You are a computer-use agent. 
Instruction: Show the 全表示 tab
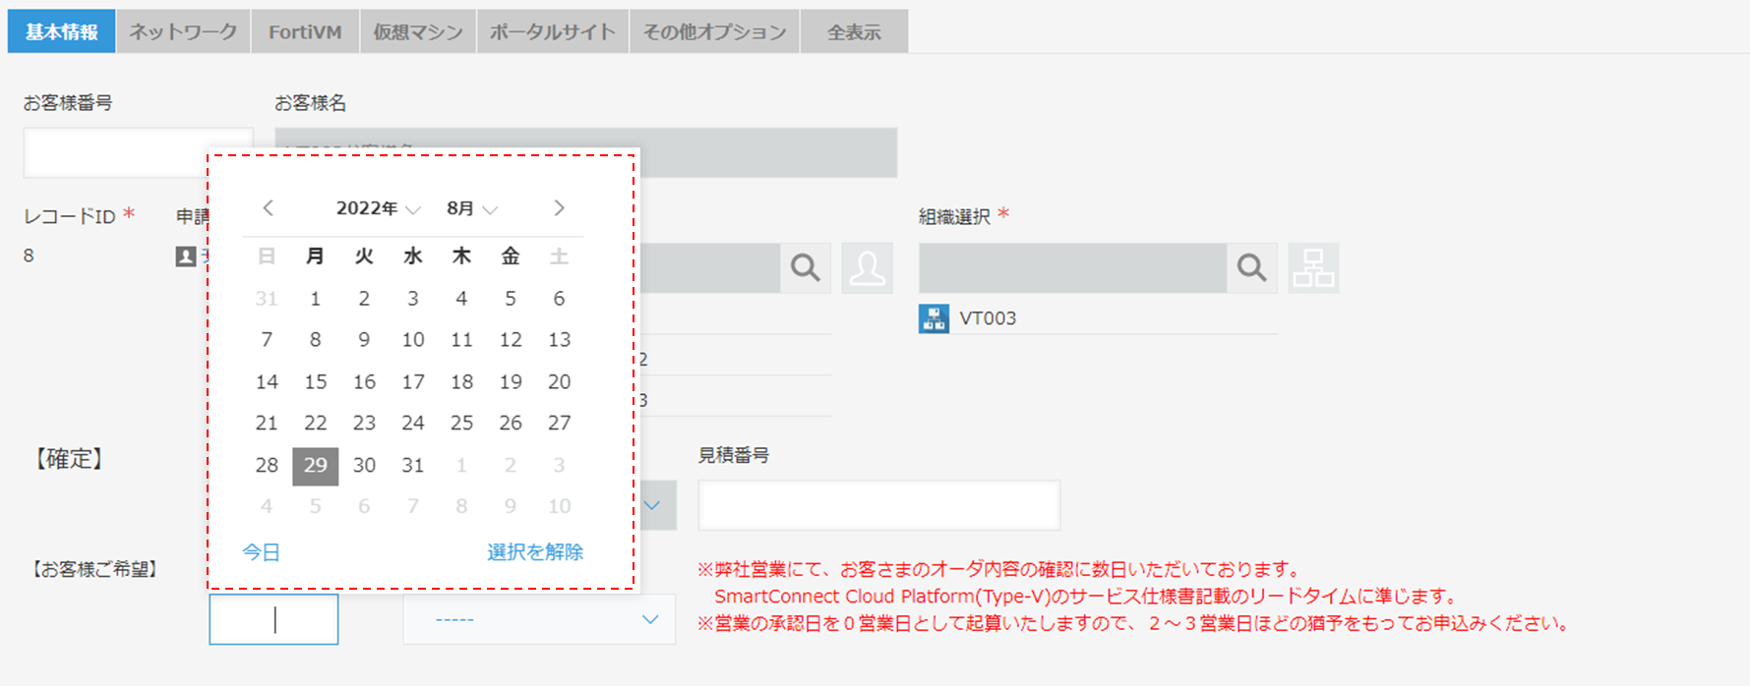point(854,31)
